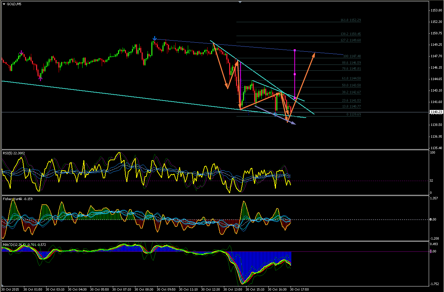This screenshot has height=292, width=444.
Task: Click the RSI(5) 22.3082 indicator label
Action: [14, 153]
